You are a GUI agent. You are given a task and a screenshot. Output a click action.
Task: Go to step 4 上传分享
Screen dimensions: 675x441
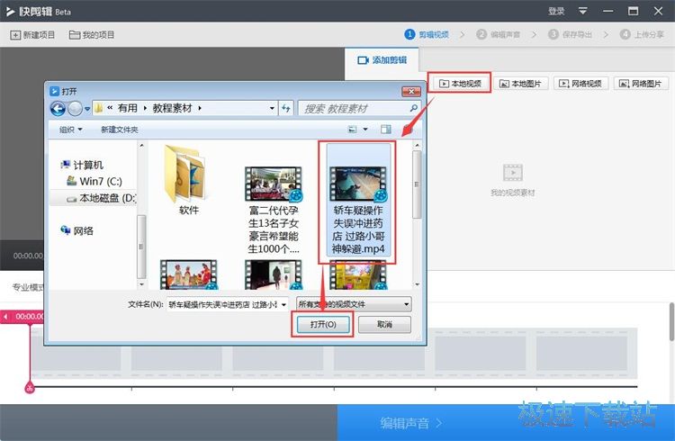[x=642, y=34]
